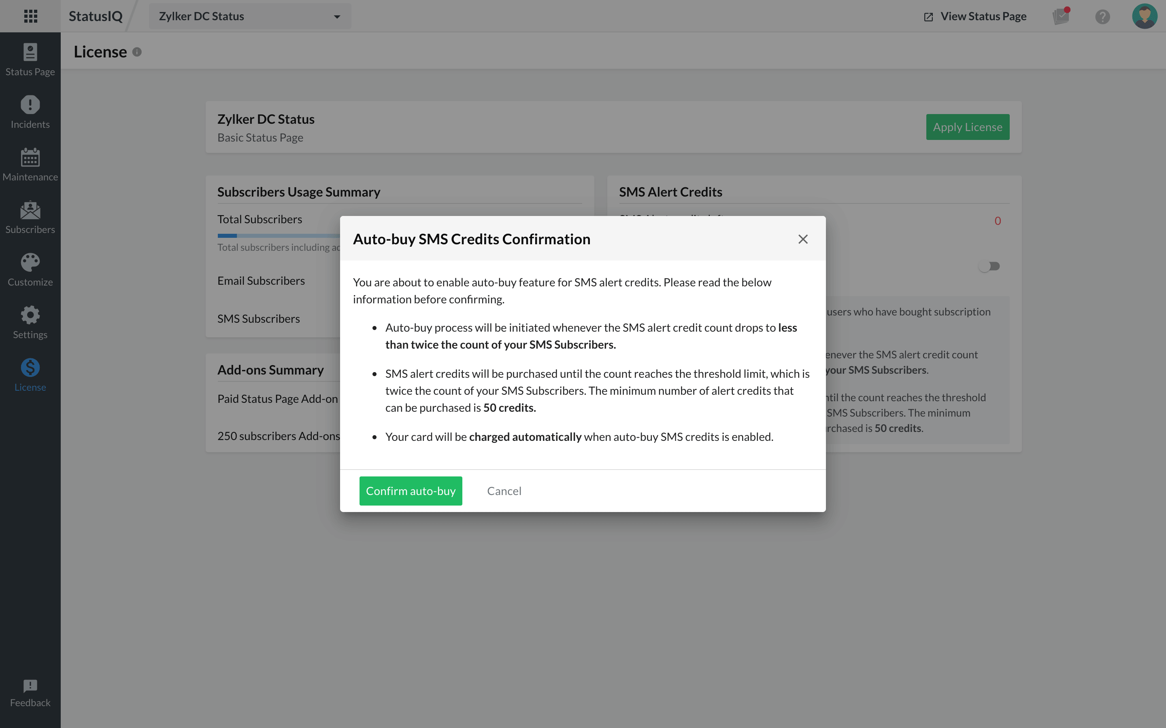Screen dimensions: 1166x728
Task: Click Confirm auto-buy button
Action: 411,491
